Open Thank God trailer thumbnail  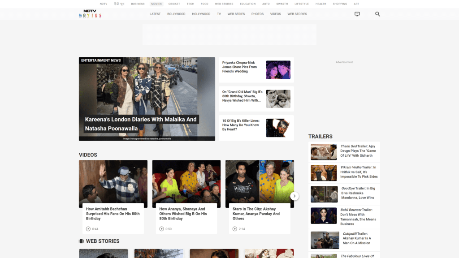point(324,152)
